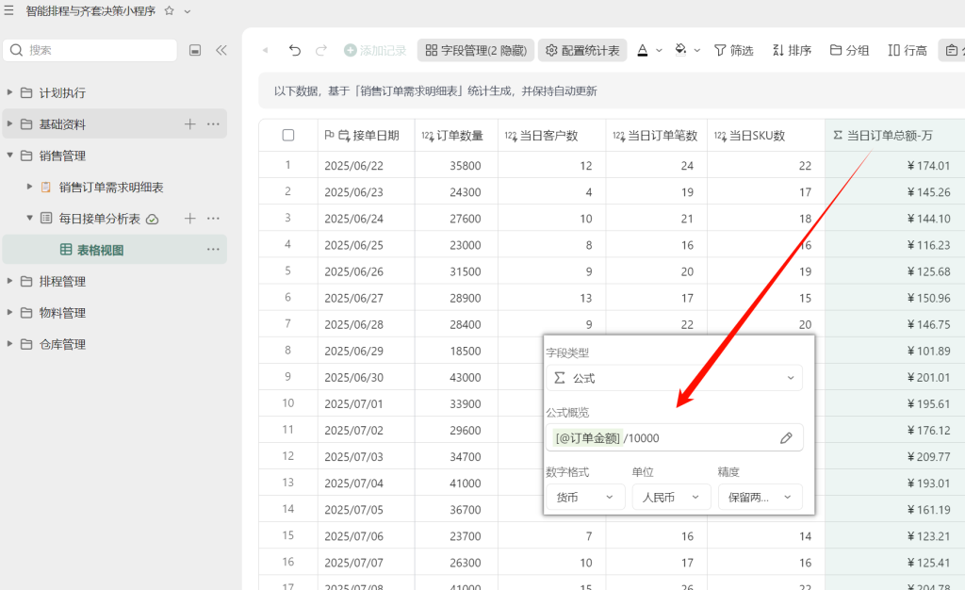Click the 当日订单总额-万 column header
This screenshot has height=590, width=965.
point(895,136)
